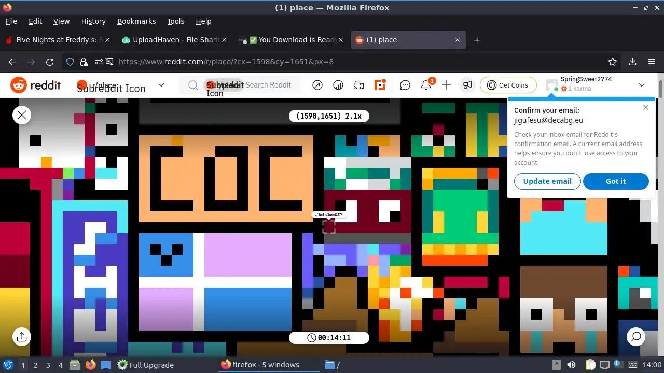
Task: Click the Search Reddit field
Action: pos(240,85)
